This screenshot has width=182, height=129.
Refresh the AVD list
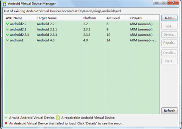(169, 111)
